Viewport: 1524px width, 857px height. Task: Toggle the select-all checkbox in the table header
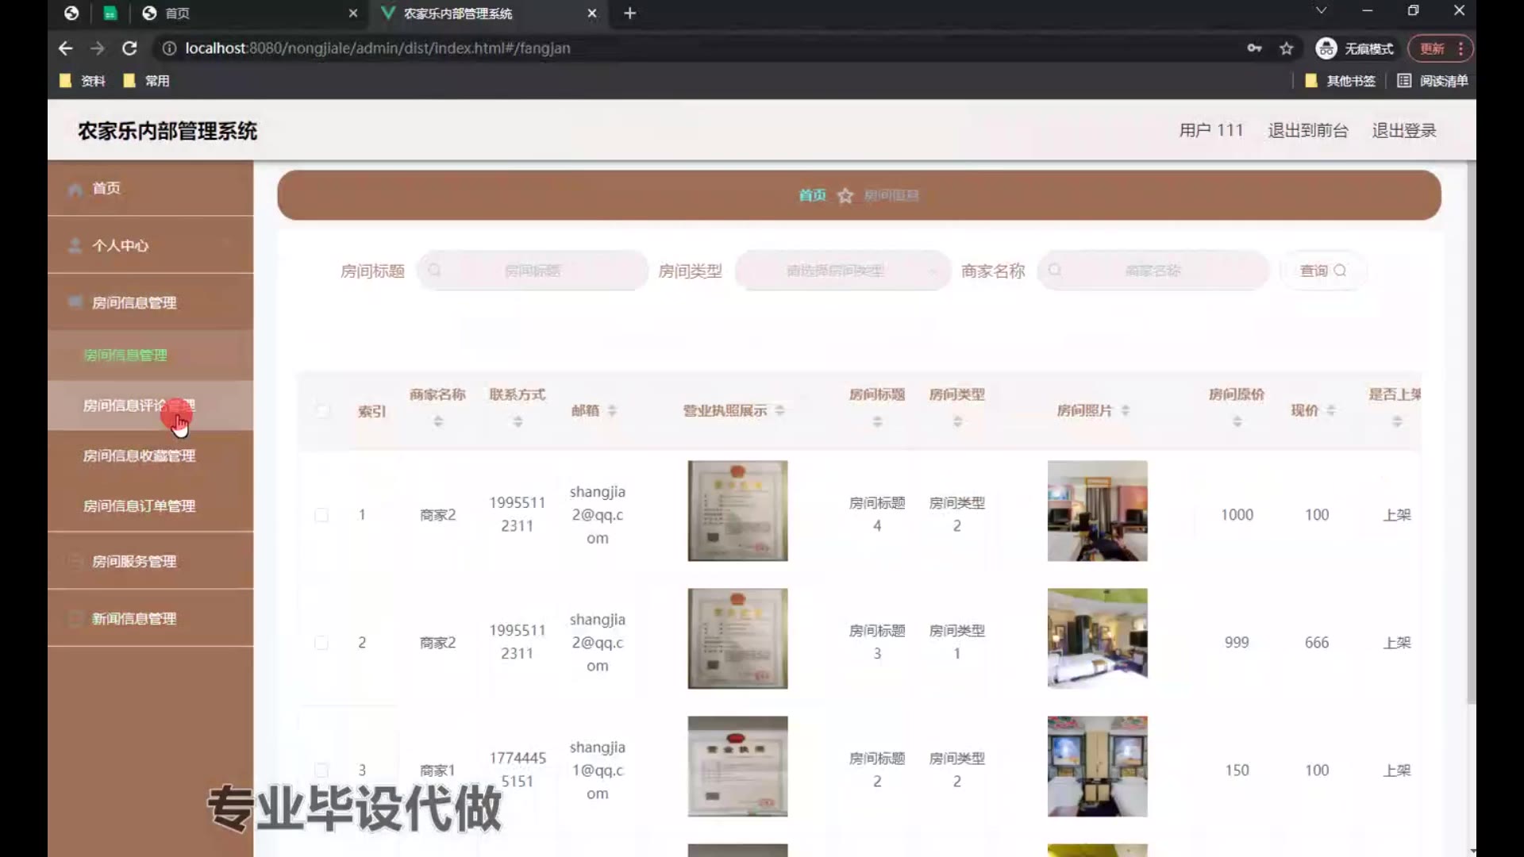[x=321, y=410]
